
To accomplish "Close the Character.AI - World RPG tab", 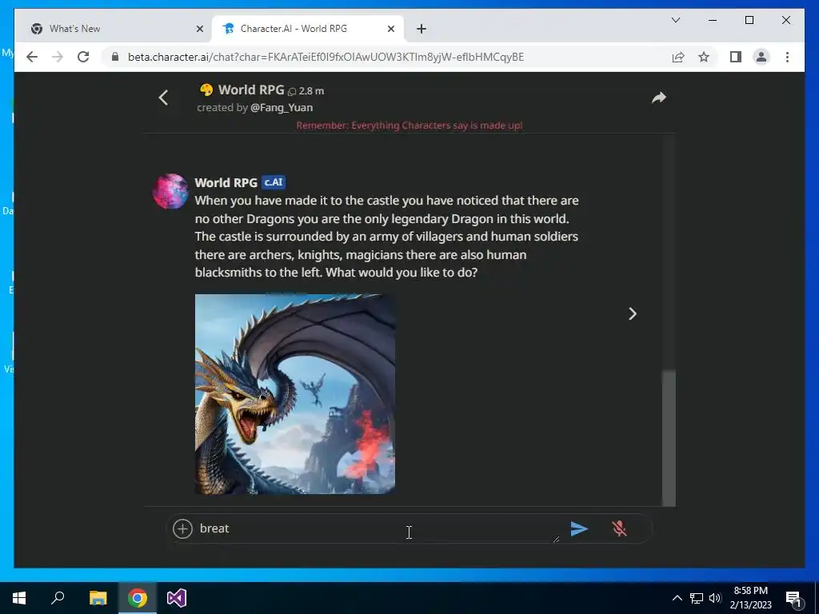I will coord(390,30).
